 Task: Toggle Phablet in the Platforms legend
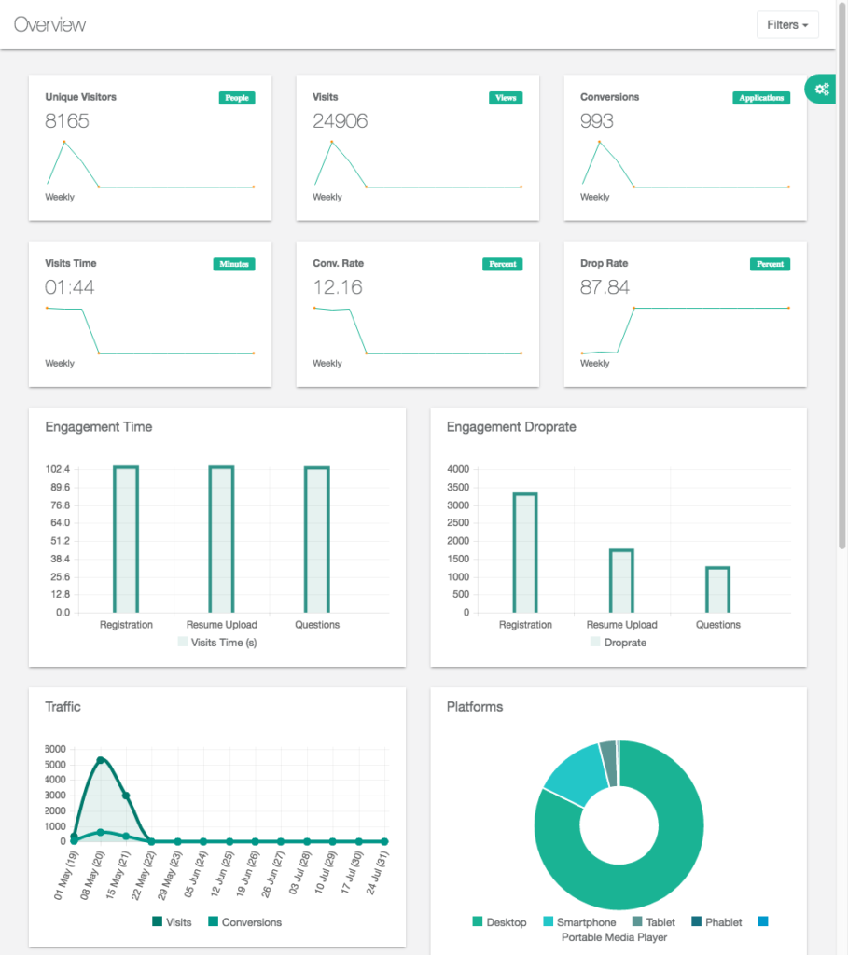(716, 922)
